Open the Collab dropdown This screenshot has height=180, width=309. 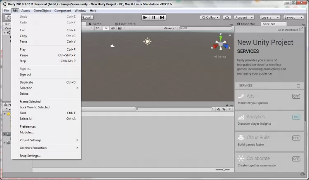click(210, 18)
